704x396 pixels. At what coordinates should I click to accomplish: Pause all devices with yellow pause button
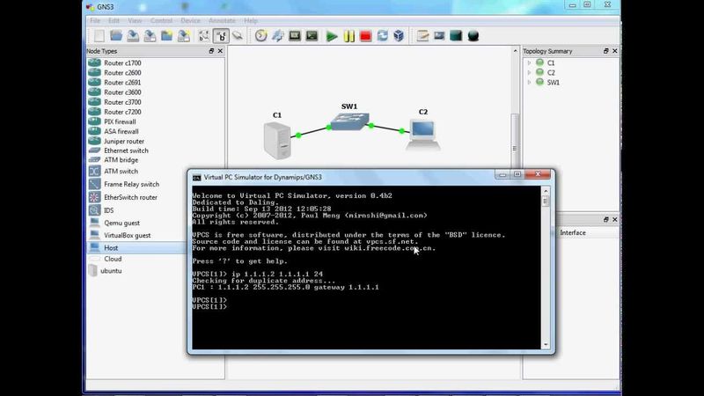click(348, 36)
